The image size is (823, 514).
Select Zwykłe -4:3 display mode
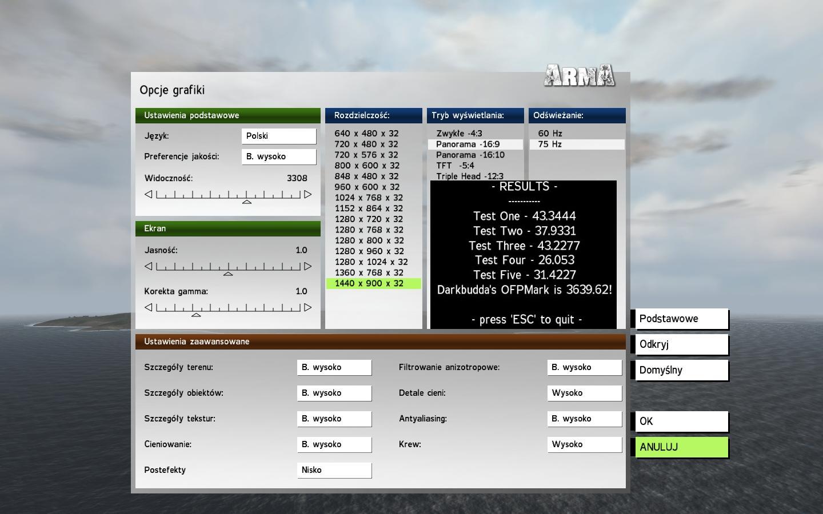click(x=459, y=134)
